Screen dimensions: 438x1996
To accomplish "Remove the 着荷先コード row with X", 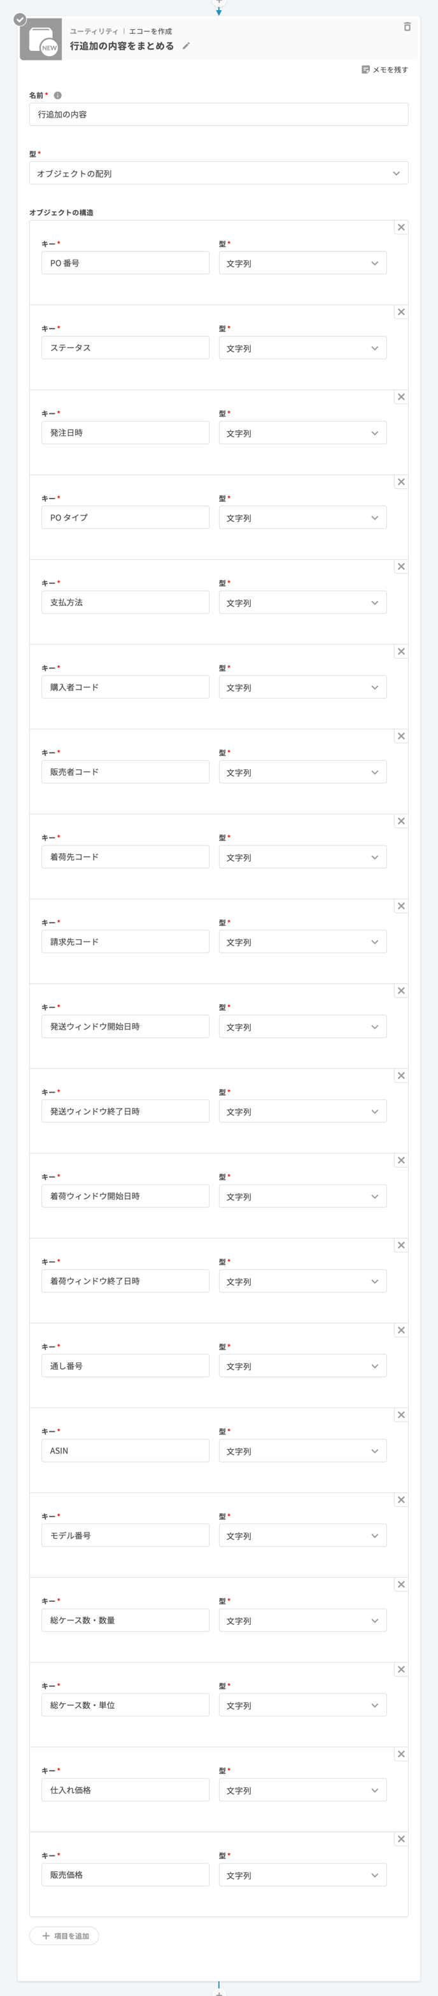I will pos(401,821).
